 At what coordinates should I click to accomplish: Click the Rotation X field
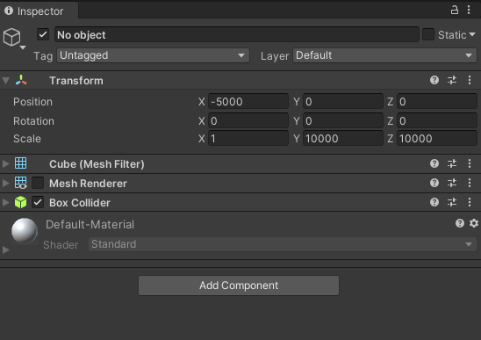click(248, 120)
